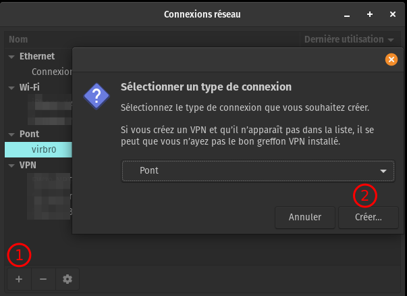Collapse the VPN section
This screenshot has width=407, height=296.
pos(11,165)
